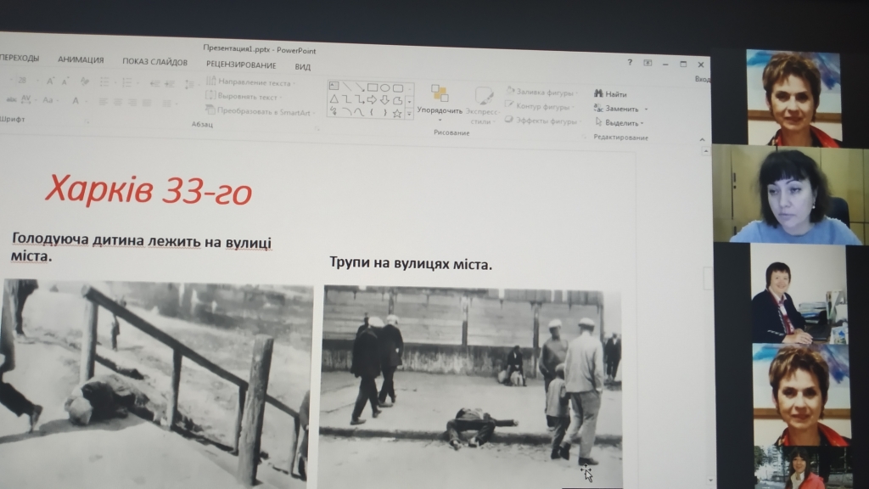Open the Эффекты фигуры dropdown
Viewport: 869px width, 489px height.
(542, 121)
